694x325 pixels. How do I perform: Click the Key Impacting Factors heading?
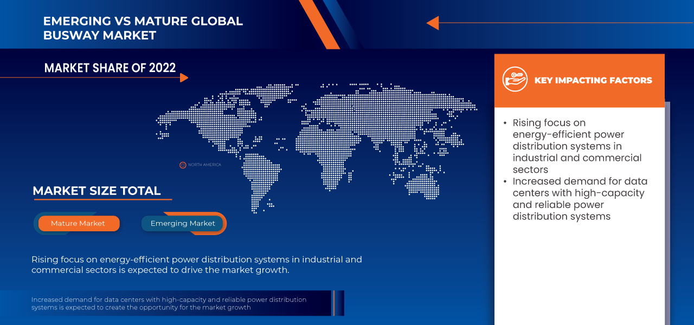(593, 80)
